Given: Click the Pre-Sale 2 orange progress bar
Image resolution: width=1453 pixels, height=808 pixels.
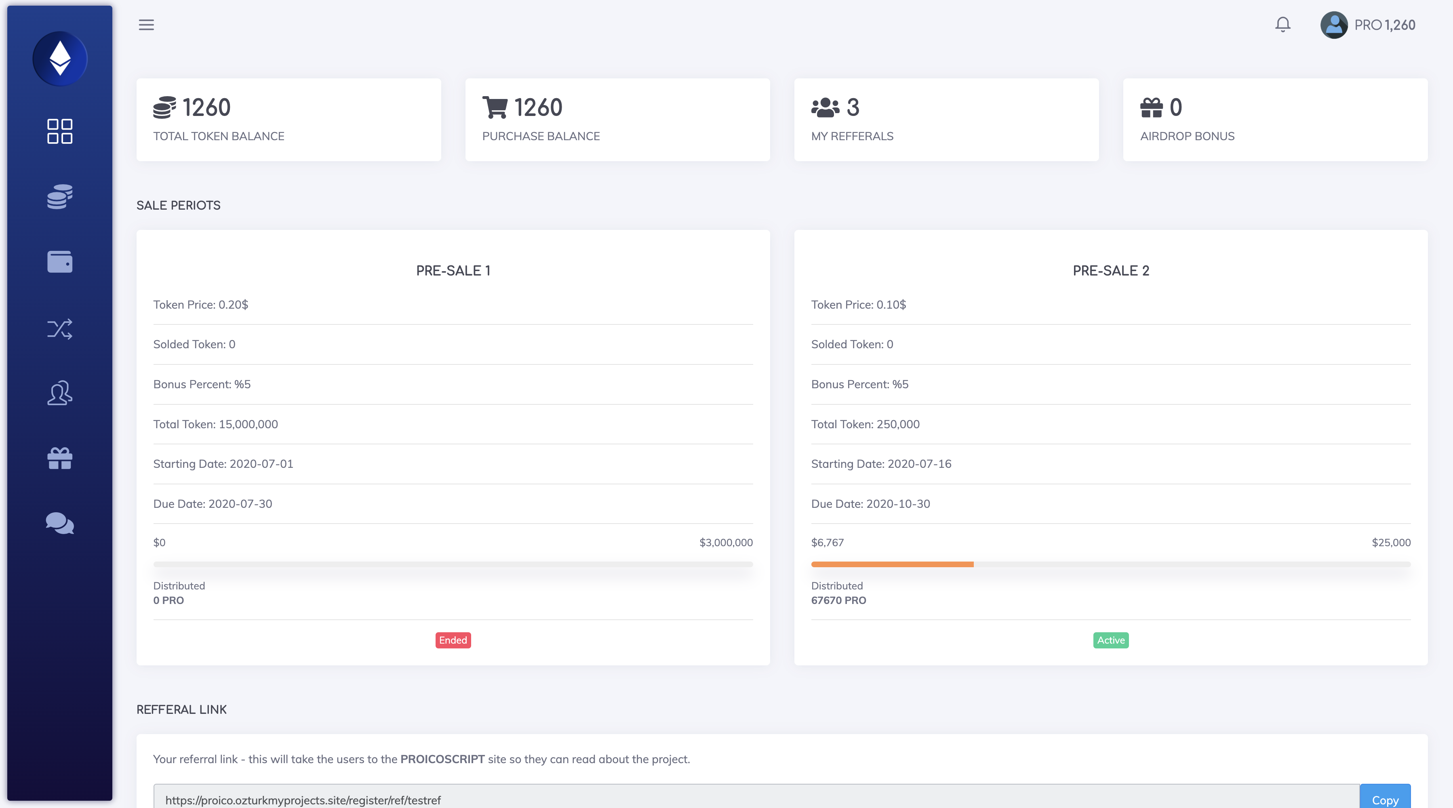Looking at the screenshot, I should tap(892, 564).
